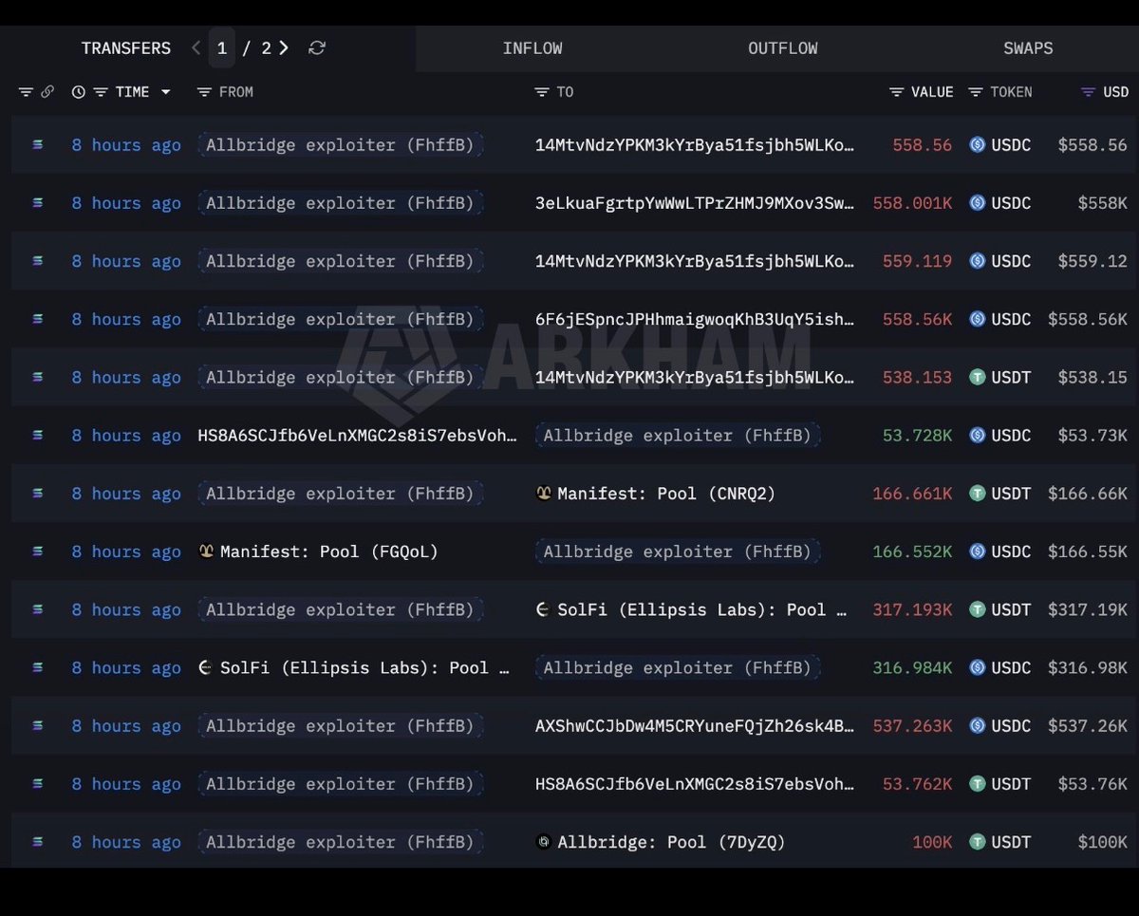Open address 6F6jESpncJPHhmaigwoqKhB3UqY5ish
The image size is (1139, 916).
[x=695, y=319]
